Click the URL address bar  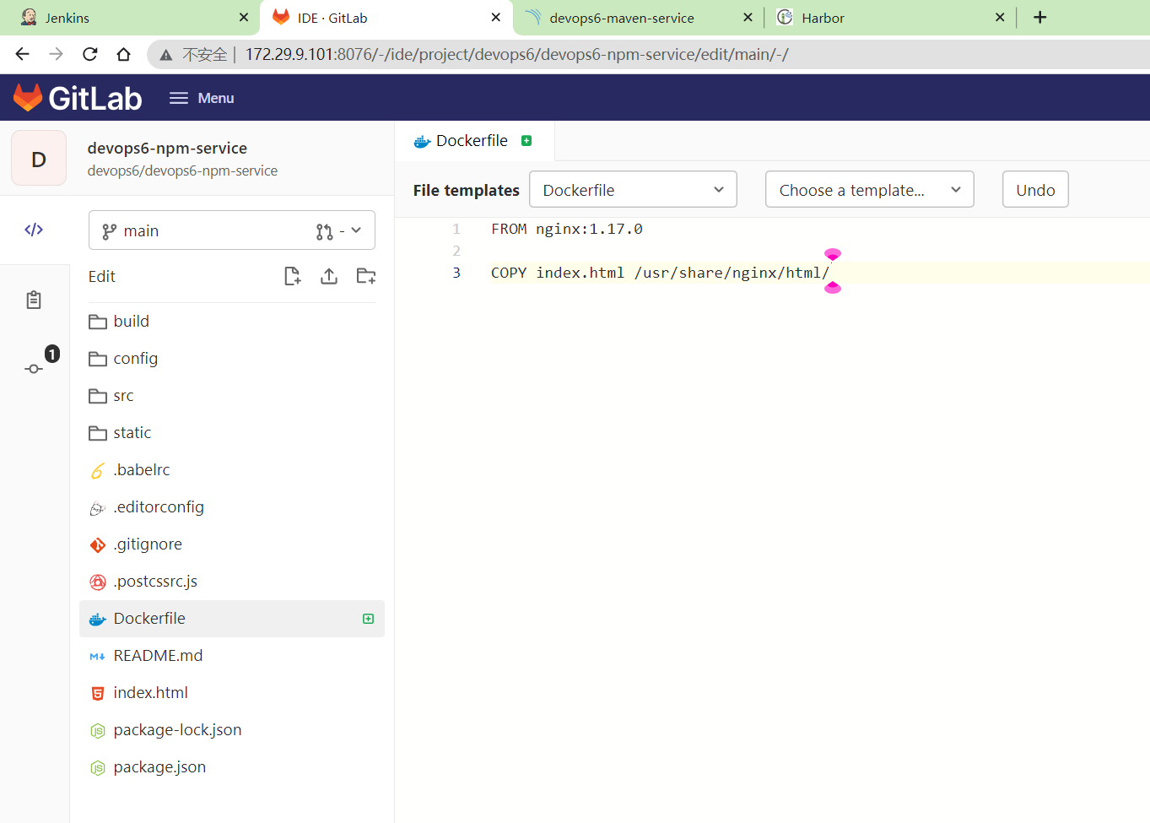pyautogui.click(x=650, y=55)
